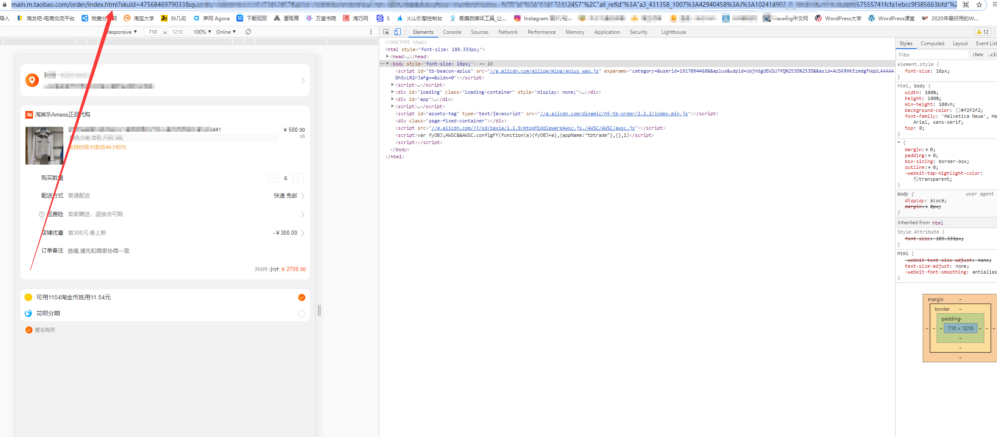This screenshot has height=437, width=997.
Task: Open the aplus_wap.js script link
Action: pyautogui.click(x=544, y=71)
